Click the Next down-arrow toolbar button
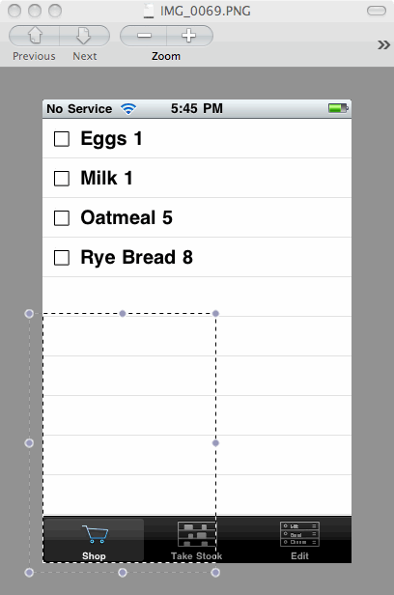Viewport: 394px width, 595px height. [84, 36]
